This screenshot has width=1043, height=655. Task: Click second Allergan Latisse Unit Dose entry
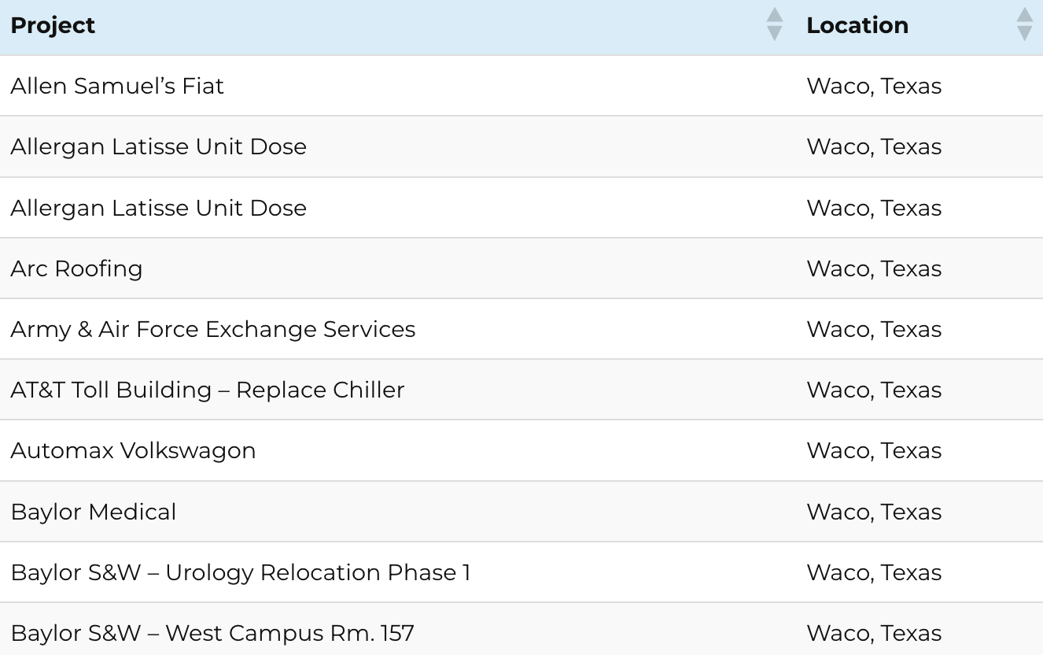(158, 208)
